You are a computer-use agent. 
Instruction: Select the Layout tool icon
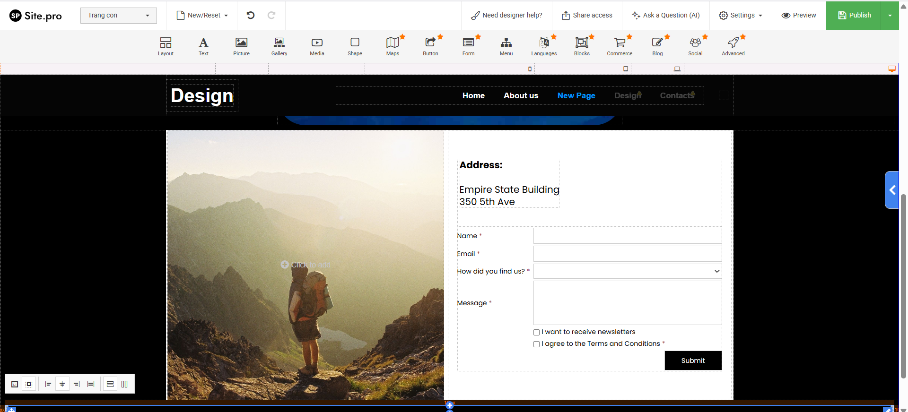pyautogui.click(x=166, y=43)
